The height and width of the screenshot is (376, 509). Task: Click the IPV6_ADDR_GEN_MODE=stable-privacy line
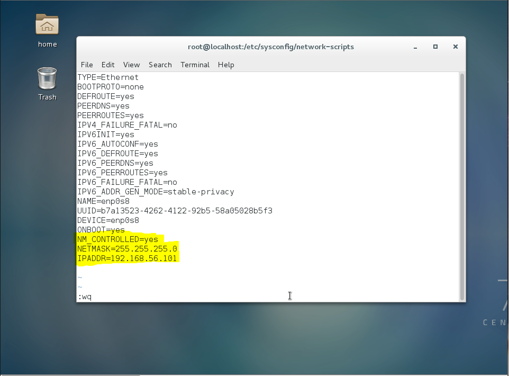156,192
